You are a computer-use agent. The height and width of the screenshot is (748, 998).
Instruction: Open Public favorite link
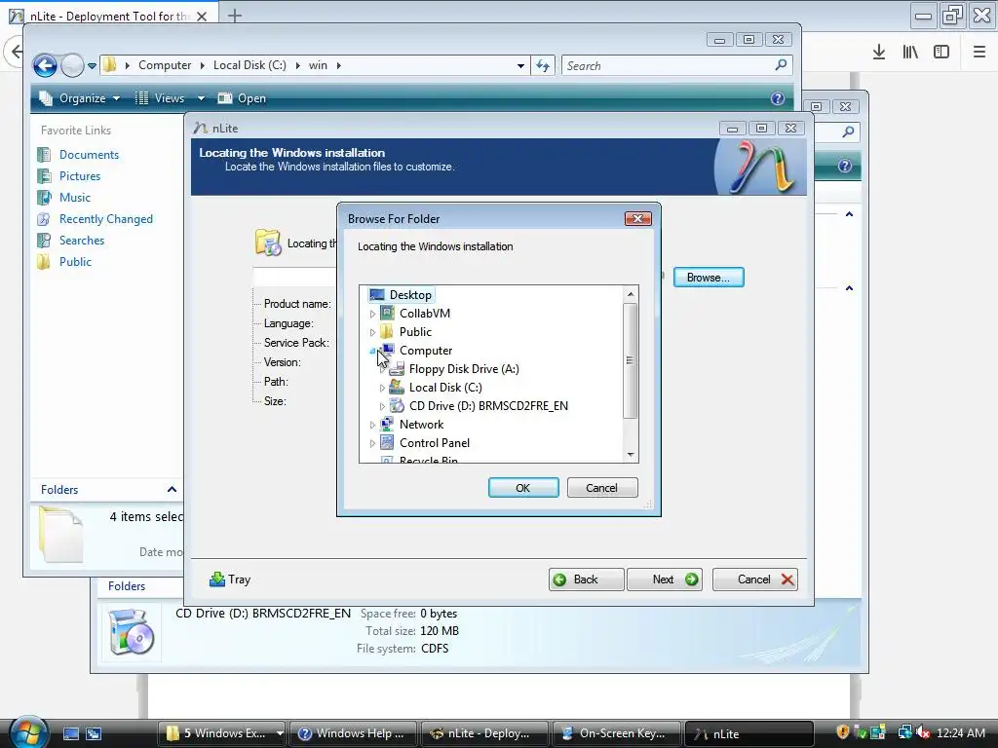pyautogui.click(x=75, y=262)
